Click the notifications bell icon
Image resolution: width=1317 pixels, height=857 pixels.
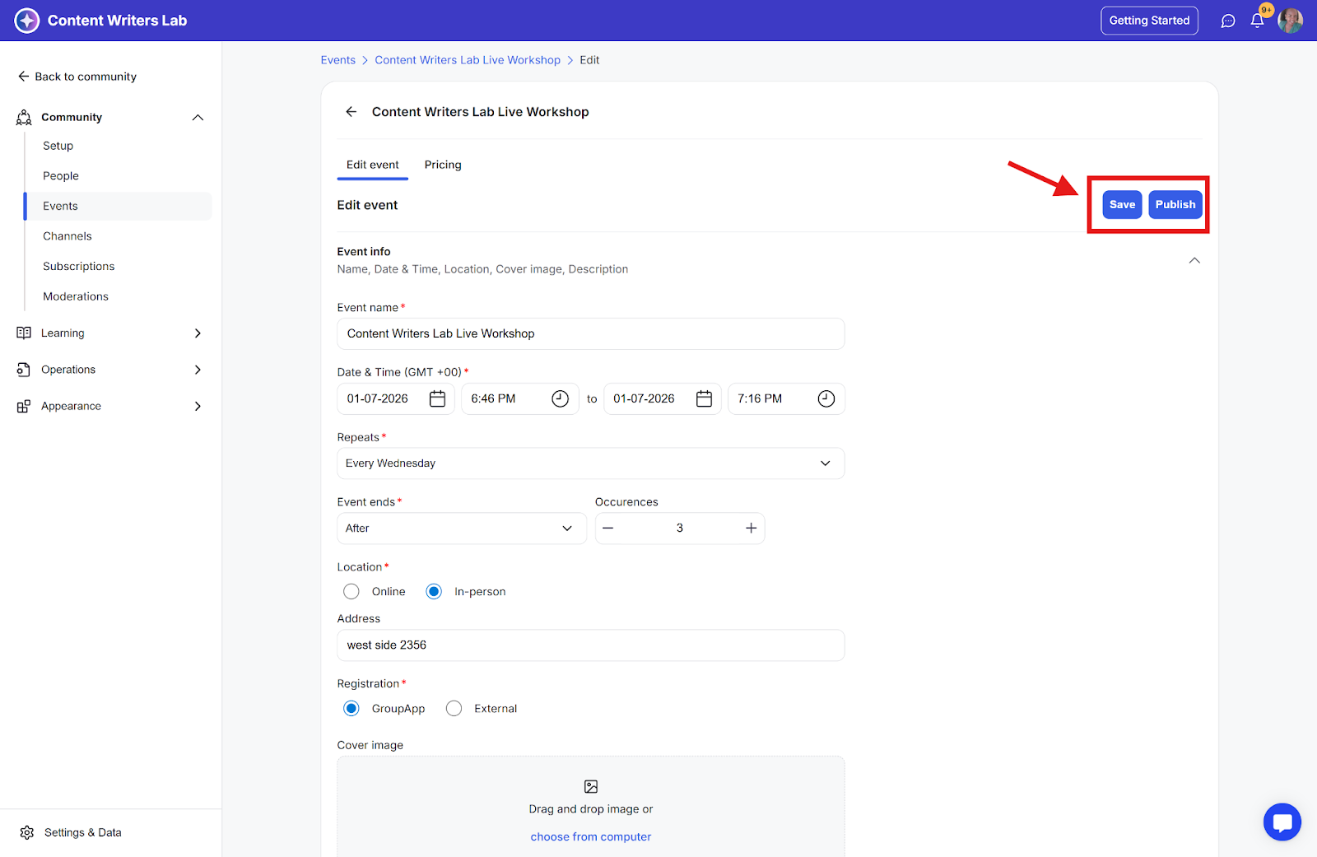coord(1257,21)
